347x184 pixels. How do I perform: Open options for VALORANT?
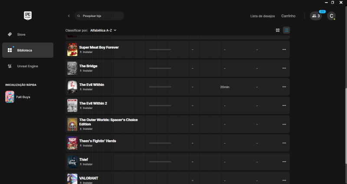click(x=284, y=181)
